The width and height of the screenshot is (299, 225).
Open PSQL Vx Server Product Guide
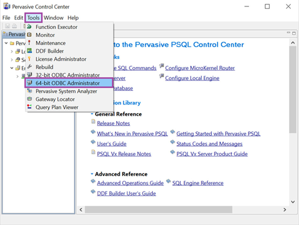[x=212, y=154]
